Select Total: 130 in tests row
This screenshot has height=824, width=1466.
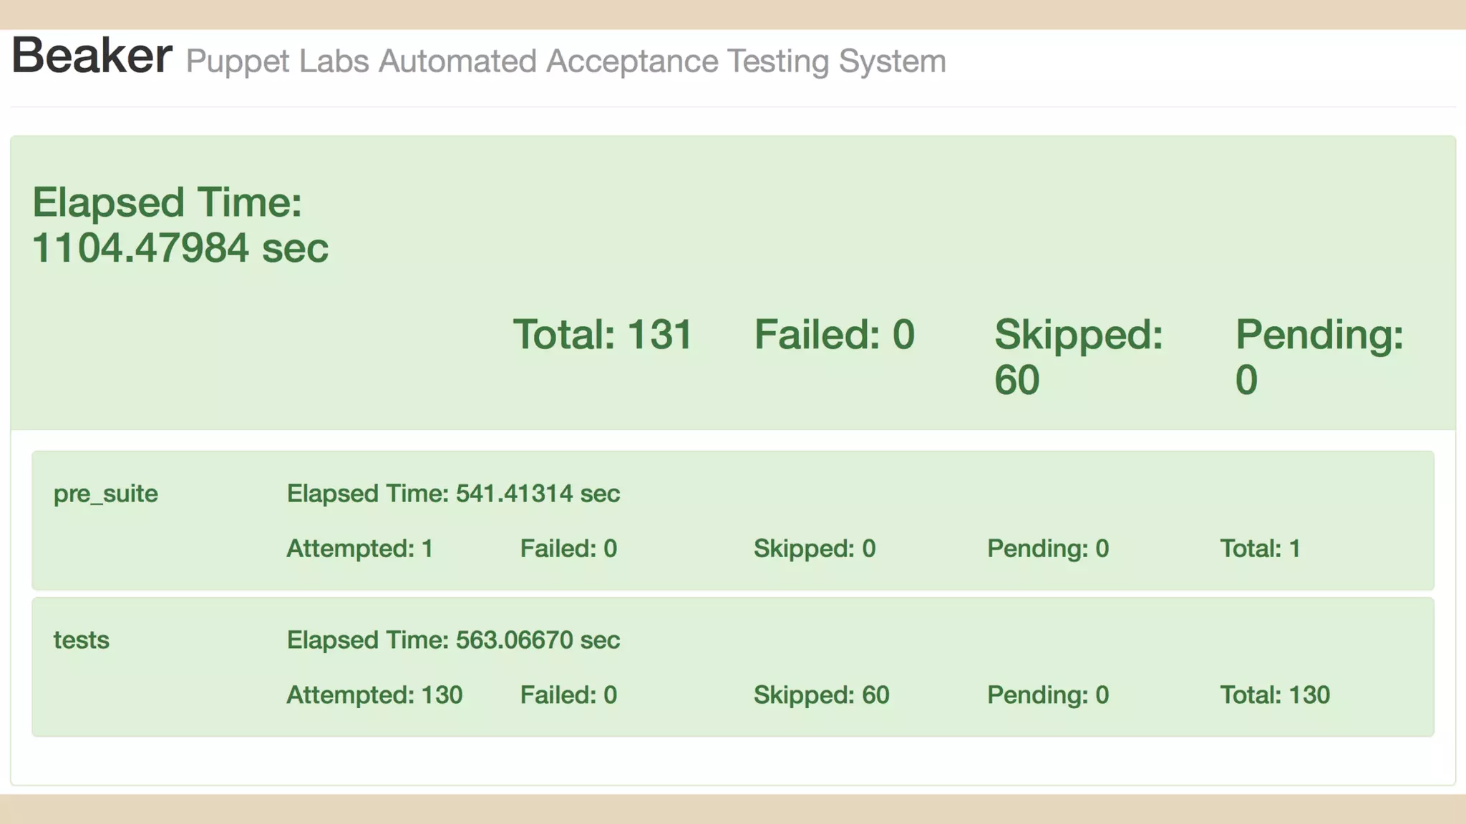tap(1275, 695)
